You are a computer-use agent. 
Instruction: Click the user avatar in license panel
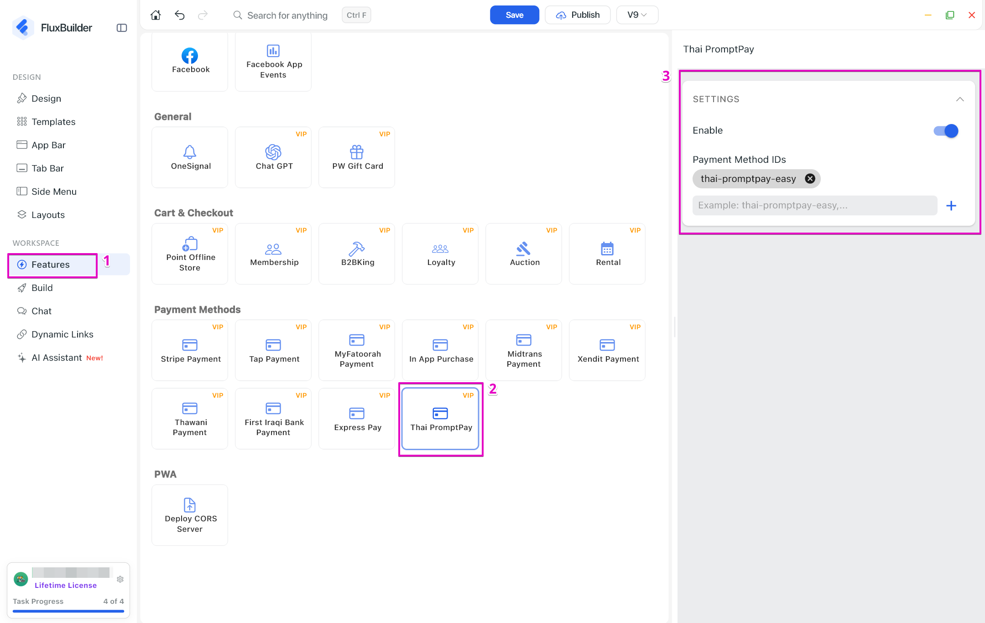[21, 579]
